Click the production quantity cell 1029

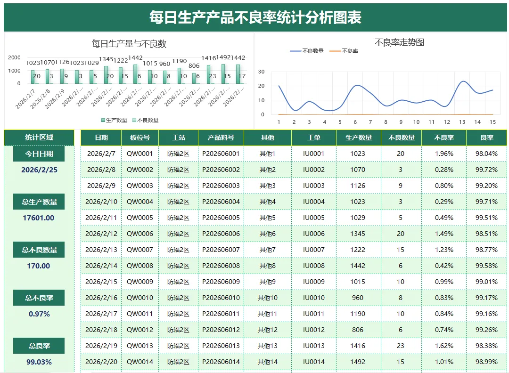pyautogui.click(x=358, y=218)
